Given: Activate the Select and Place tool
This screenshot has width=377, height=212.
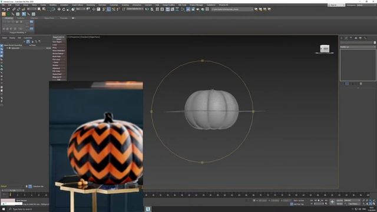Looking at the screenshot, I should (x=73, y=9).
